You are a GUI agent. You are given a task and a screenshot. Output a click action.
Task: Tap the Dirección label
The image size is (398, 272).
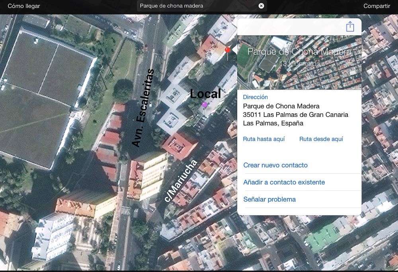[256, 97]
